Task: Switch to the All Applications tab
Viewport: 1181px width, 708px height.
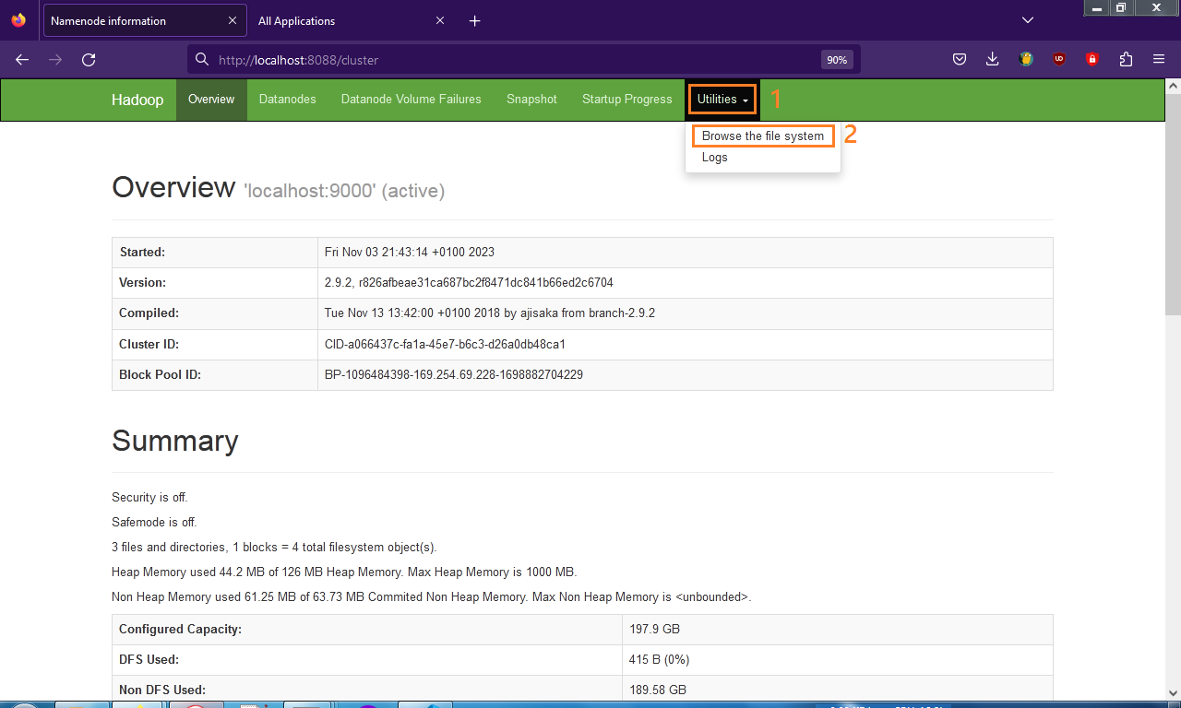Action: pyautogui.click(x=351, y=20)
